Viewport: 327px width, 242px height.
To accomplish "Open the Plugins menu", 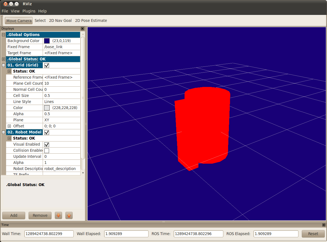I will pyautogui.click(x=29, y=11).
